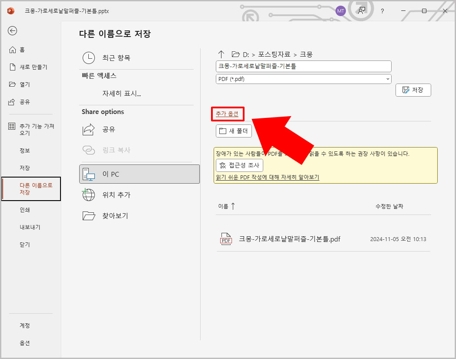The width and height of the screenshot is (456, 359).
Task: Click the filename input field
Action: (x=303, y=66)
